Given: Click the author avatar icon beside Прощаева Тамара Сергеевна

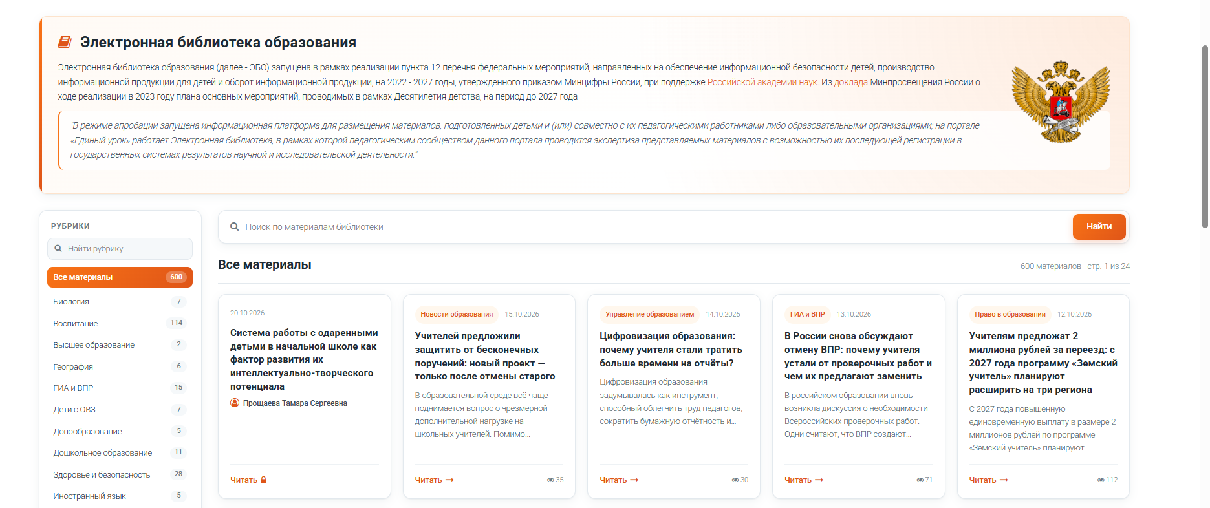Looking at the screenshot, I should point(235,403).
